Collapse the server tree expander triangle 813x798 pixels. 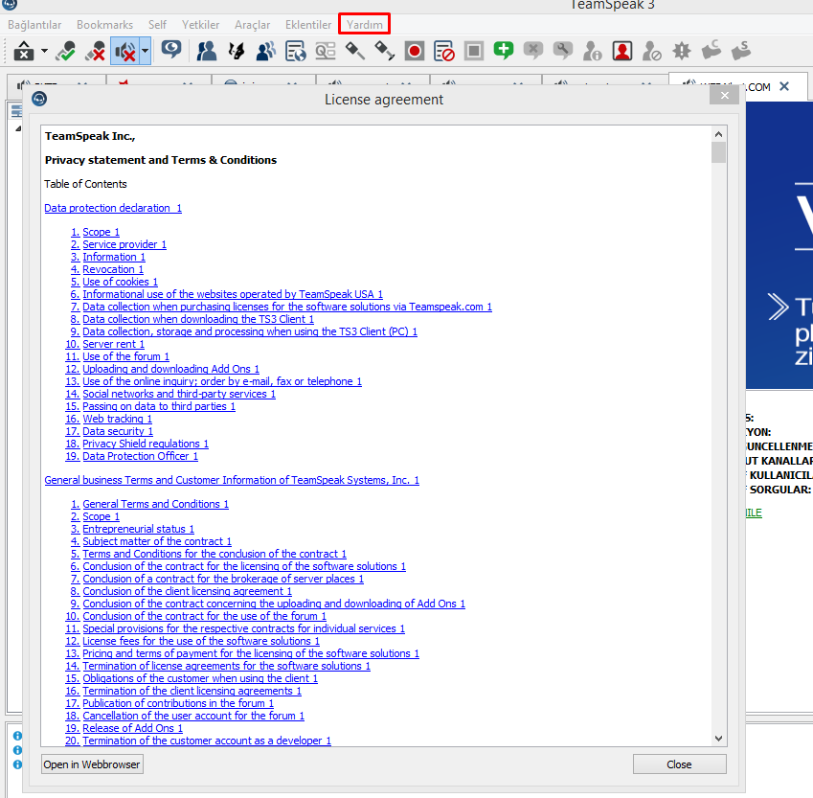point(18,128)
